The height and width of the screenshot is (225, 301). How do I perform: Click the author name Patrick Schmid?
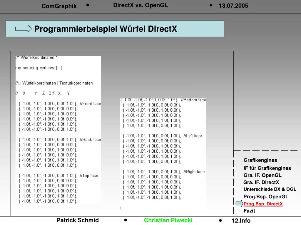pos(78,220)
